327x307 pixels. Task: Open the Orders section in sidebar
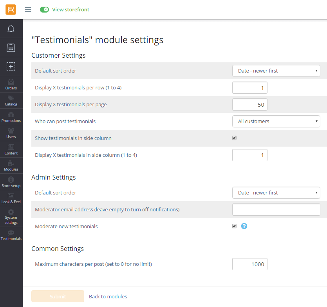point(11,84)
